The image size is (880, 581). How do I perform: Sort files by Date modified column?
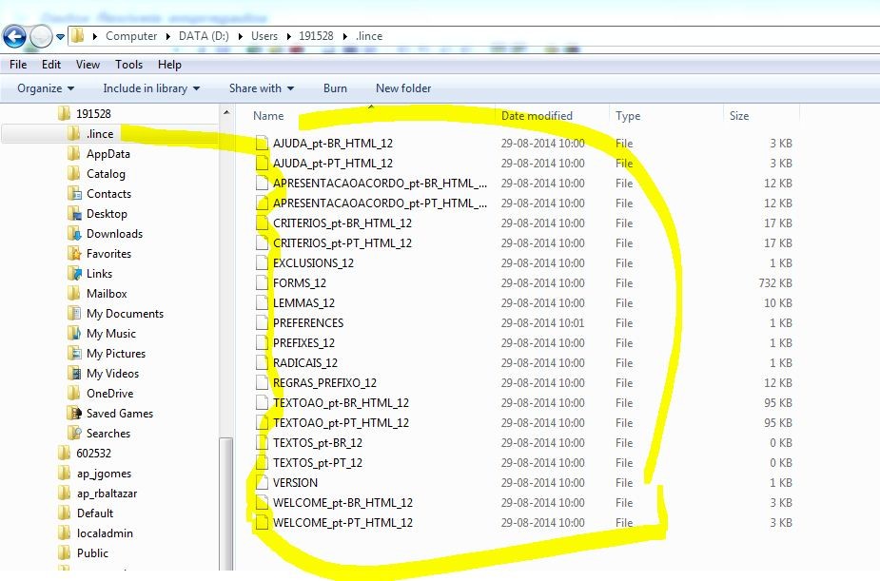(537, 116)
